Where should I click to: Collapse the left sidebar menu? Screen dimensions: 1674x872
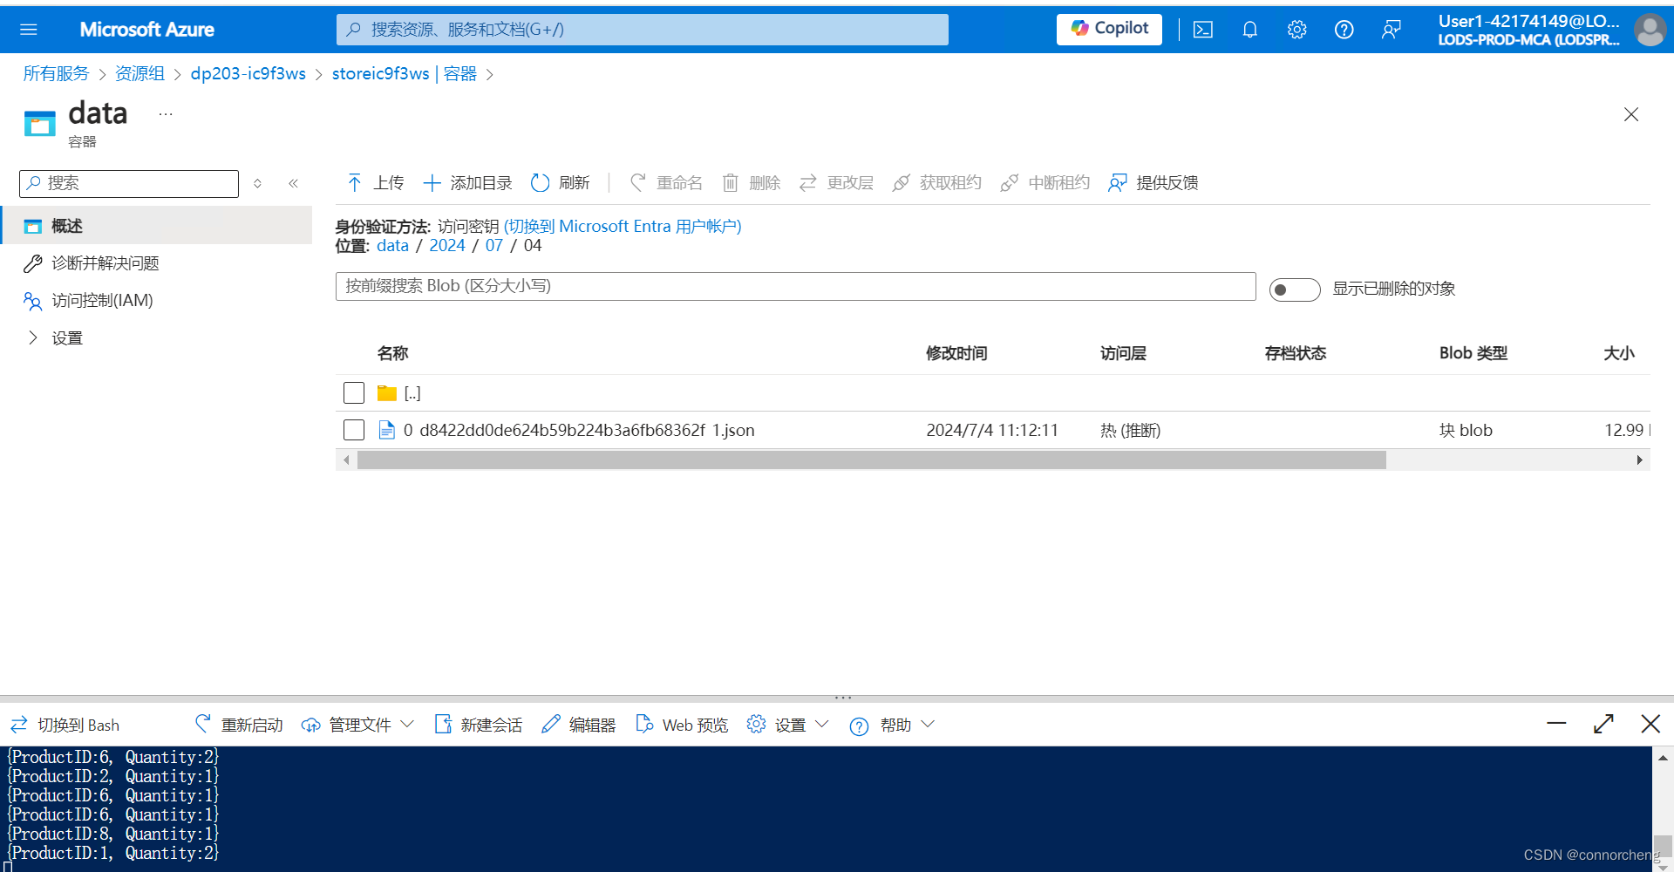tap(294, 183)
